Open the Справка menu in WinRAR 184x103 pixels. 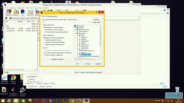pyautogui.click(x=46, y=8)
